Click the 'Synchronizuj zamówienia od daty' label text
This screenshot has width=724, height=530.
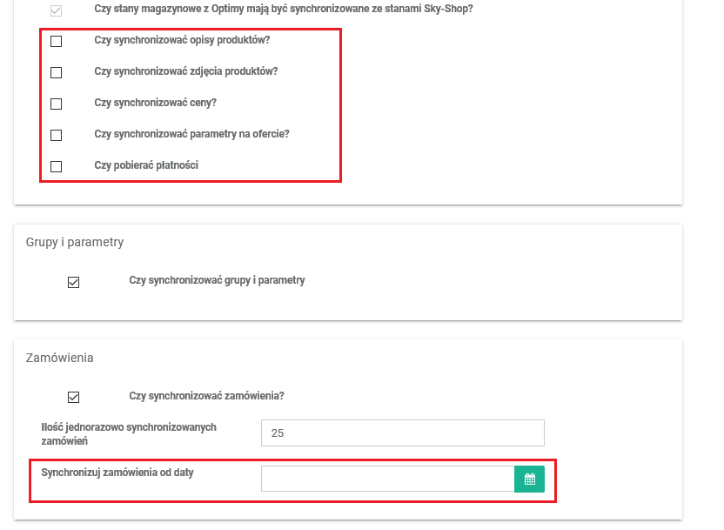(x=117, y=473)
